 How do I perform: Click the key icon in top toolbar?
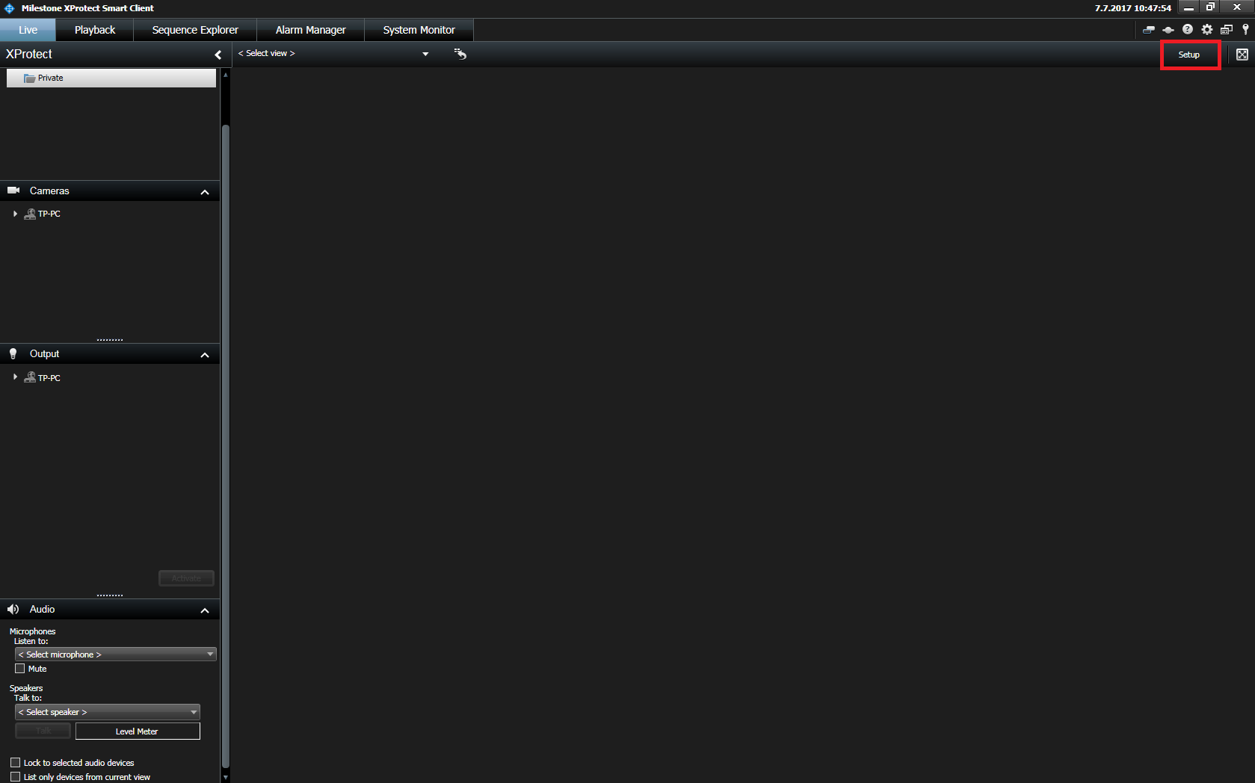(1245, 30)
